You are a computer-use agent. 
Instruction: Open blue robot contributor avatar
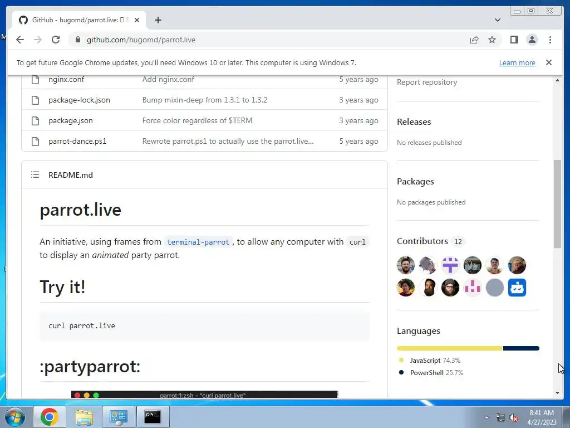coord(517,288)
